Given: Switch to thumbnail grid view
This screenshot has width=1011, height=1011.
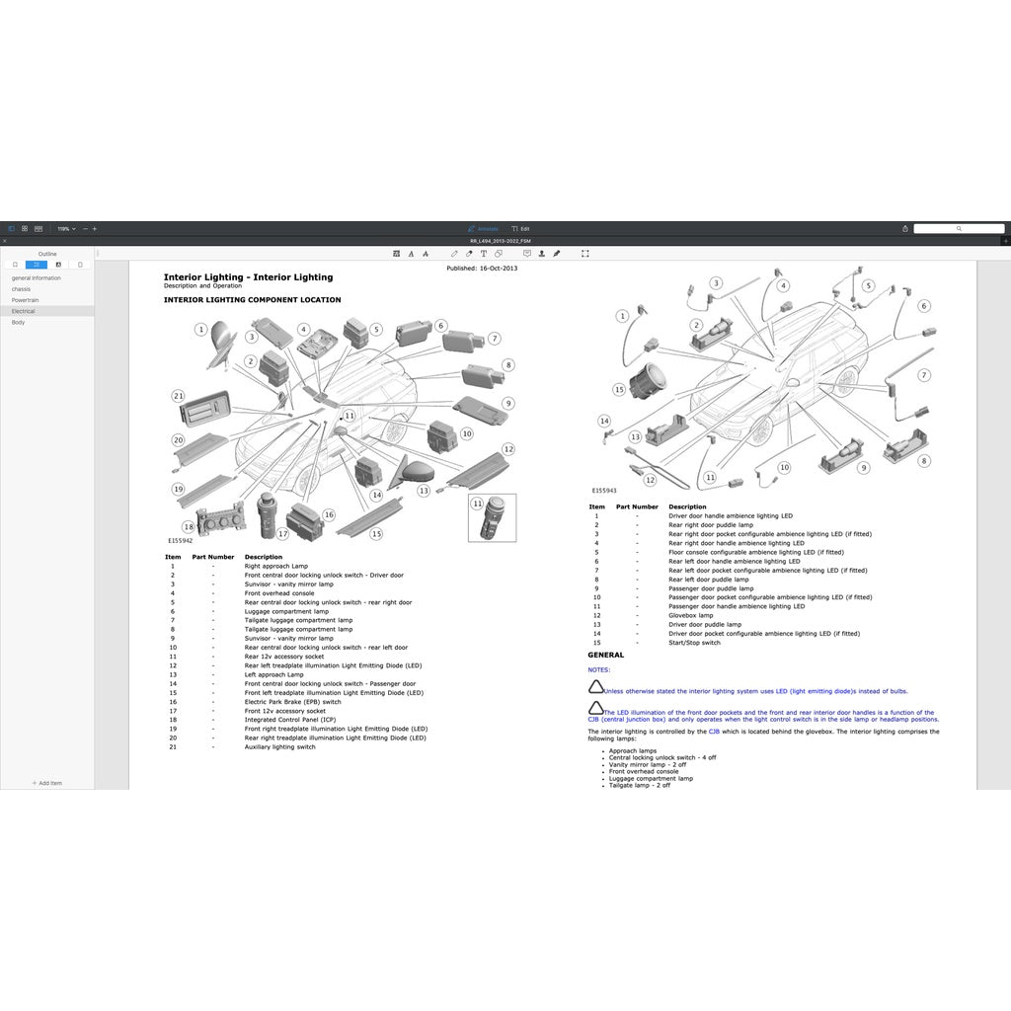Looking at the screenshot, I should 25,229.
